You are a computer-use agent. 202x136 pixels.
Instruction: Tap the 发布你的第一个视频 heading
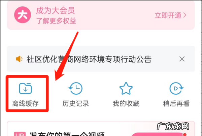pyautogui.click(x=67, y=134)
